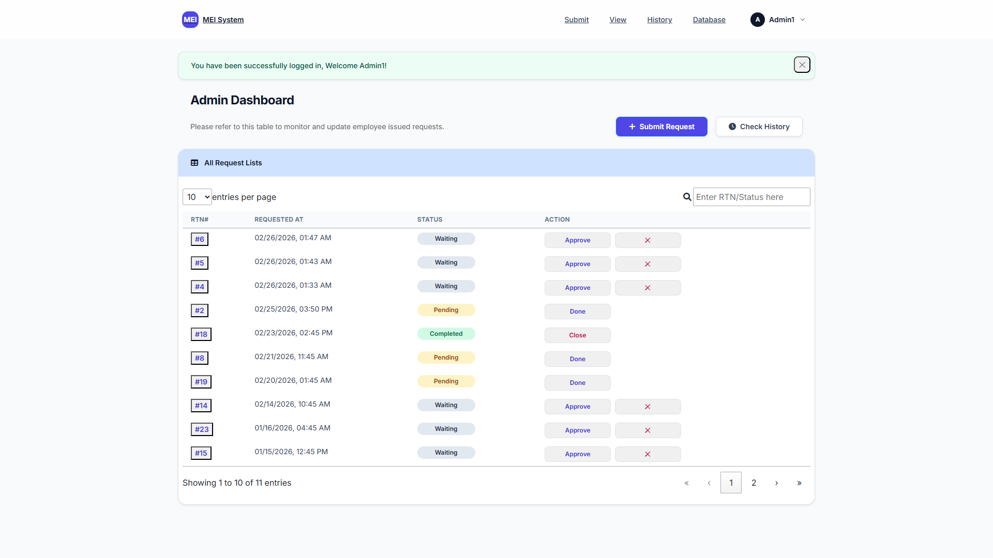Reject request #15 with red X

click(x=648, y=454)
